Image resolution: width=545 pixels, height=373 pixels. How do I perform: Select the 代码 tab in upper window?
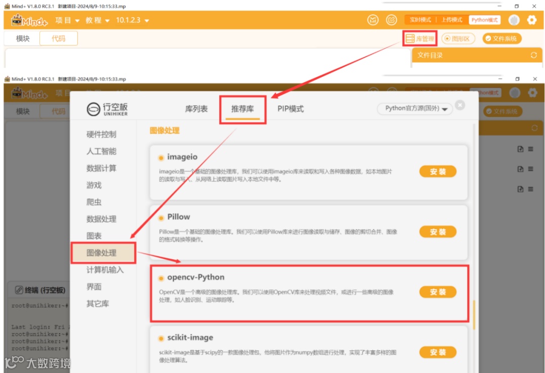pos(58,38)
